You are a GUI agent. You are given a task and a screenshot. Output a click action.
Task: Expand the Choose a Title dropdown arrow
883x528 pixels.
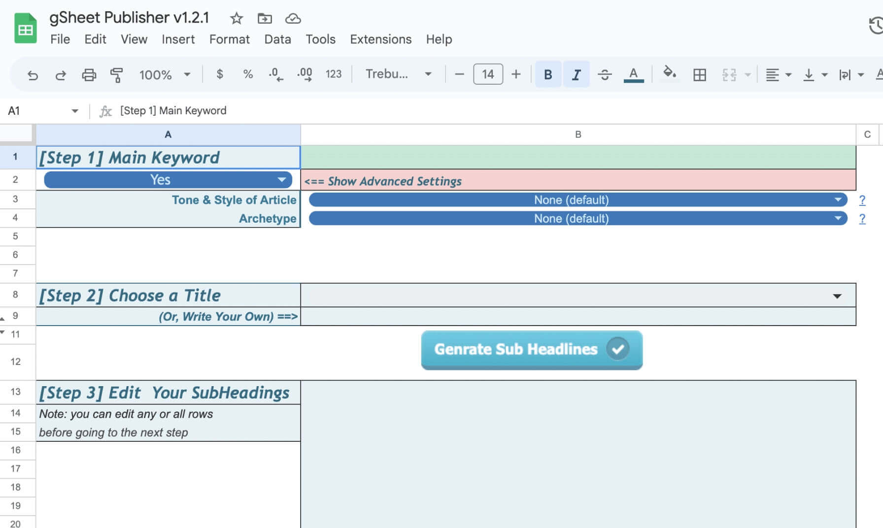[837, 296]
